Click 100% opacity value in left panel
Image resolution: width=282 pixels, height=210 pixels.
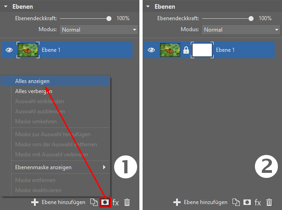coord(123,18)
